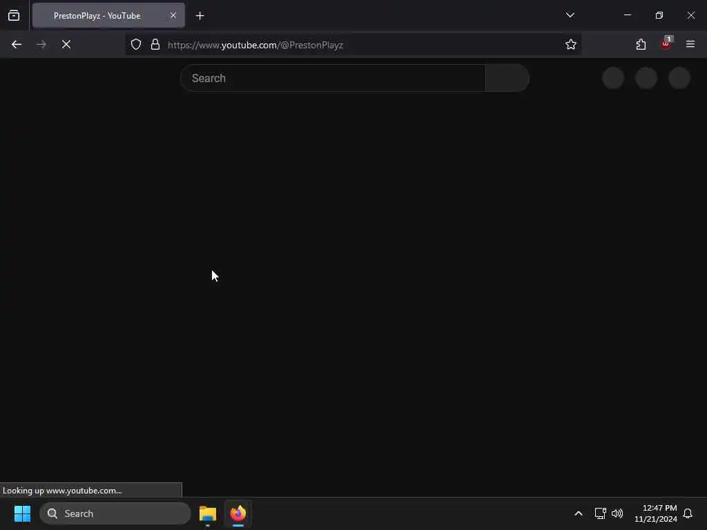Open the network status tray icon
Viewport: 707px width, 530px height.
pos(600,513)
